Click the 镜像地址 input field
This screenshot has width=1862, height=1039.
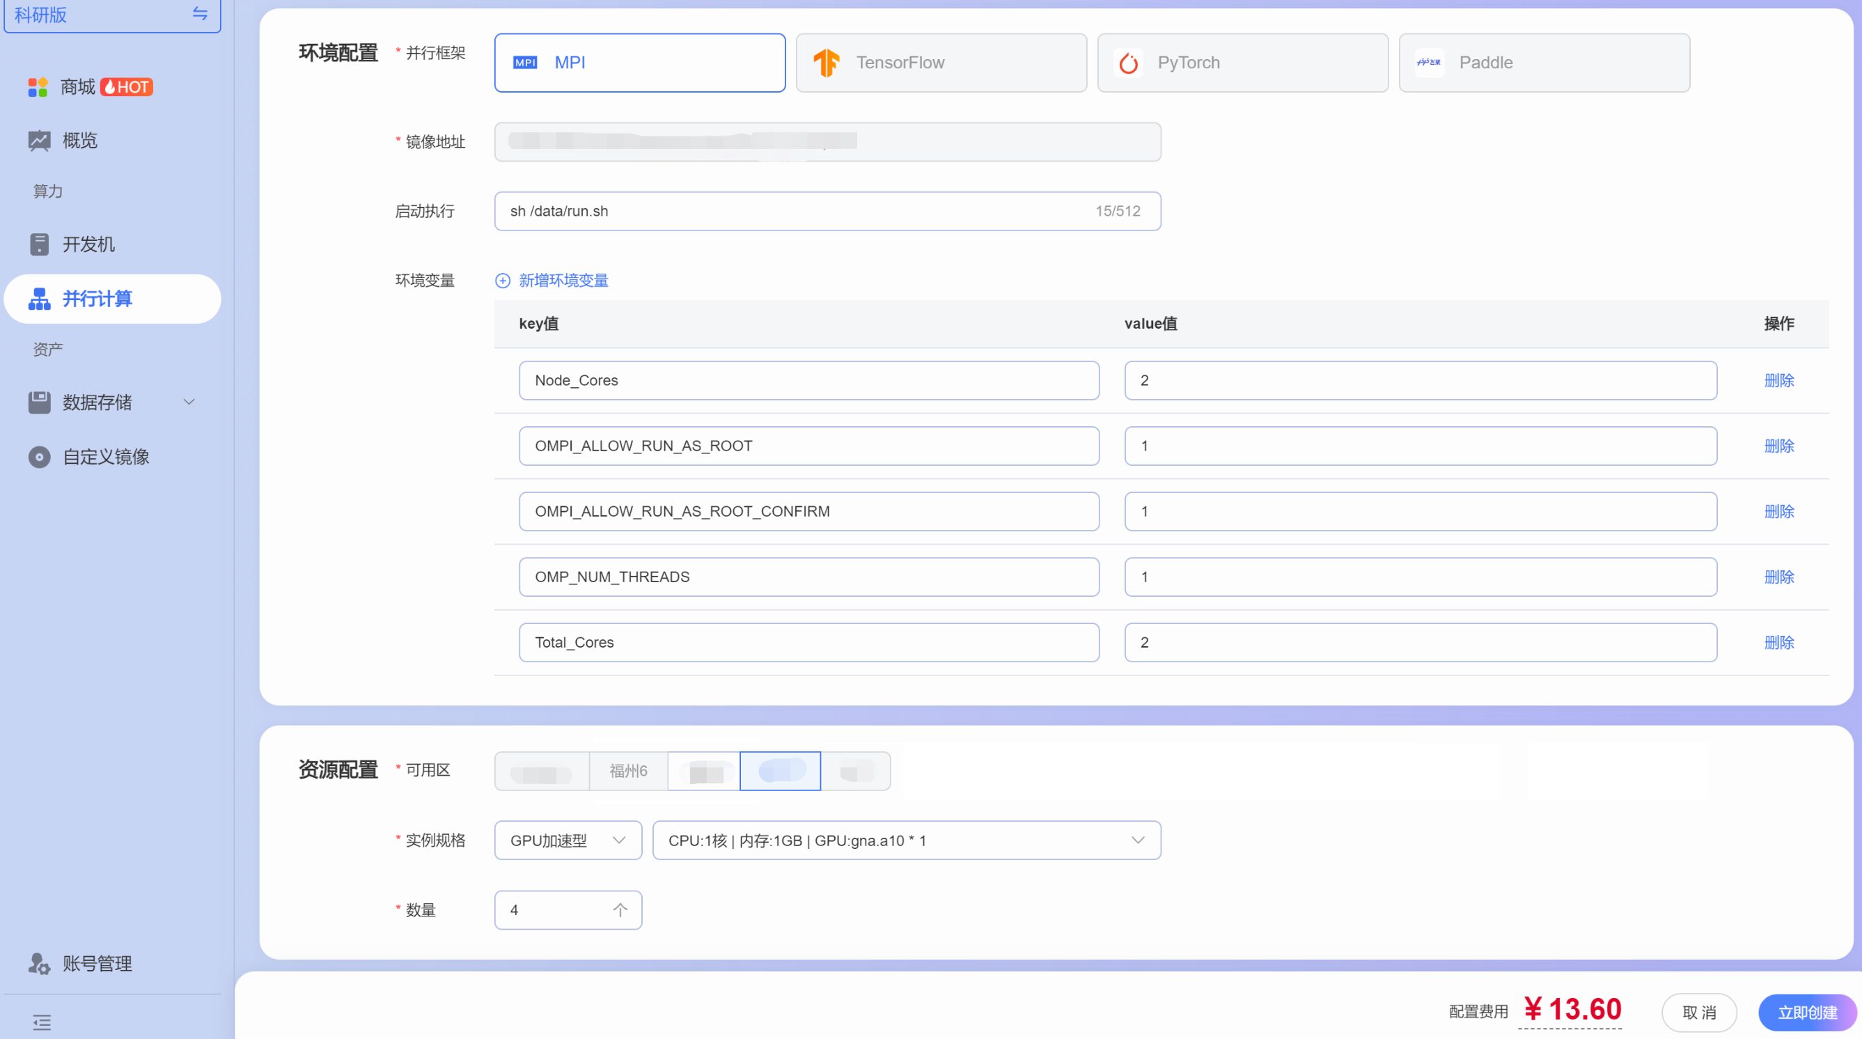coord(828,142)
